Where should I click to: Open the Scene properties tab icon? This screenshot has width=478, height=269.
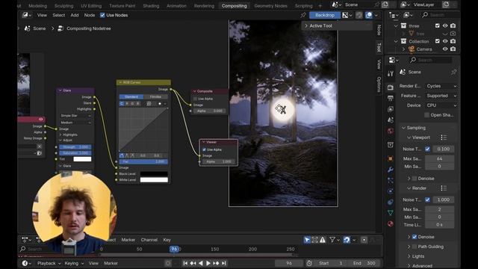(x=391, y=120)
